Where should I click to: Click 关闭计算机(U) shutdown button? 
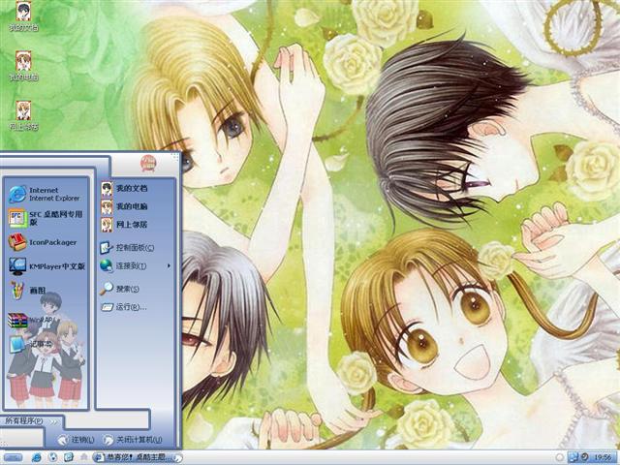tap(133, 440)
